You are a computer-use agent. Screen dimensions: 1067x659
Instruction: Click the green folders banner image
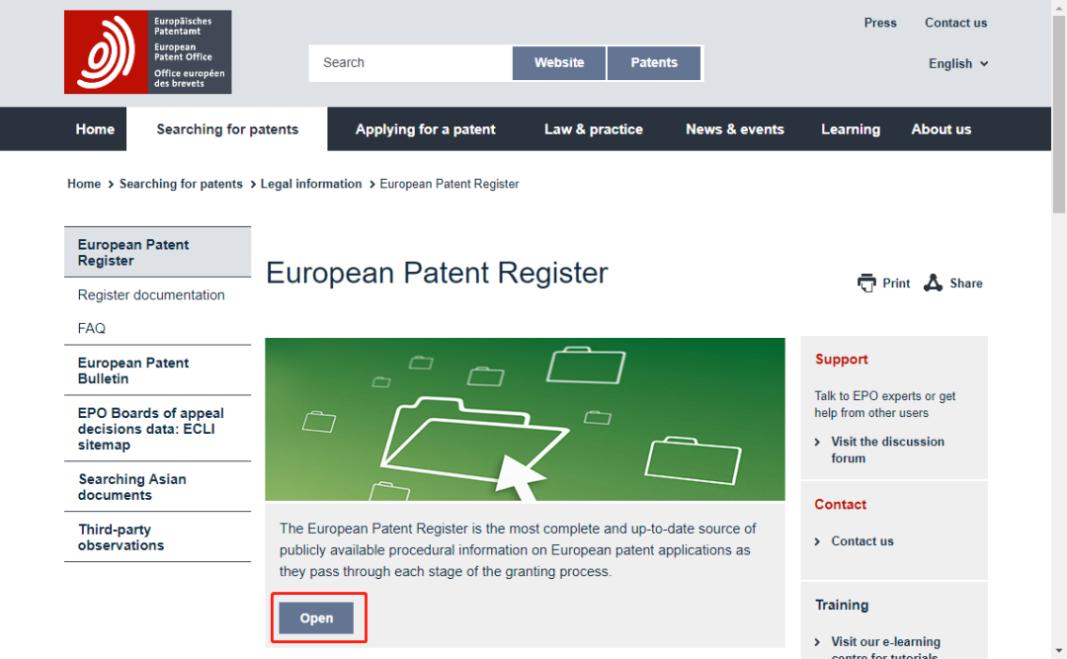pos(525,419)
